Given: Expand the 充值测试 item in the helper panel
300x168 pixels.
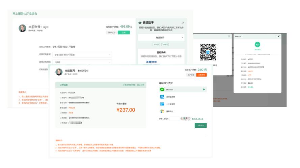Looking at the screenshot, I should tap(161, 38).
